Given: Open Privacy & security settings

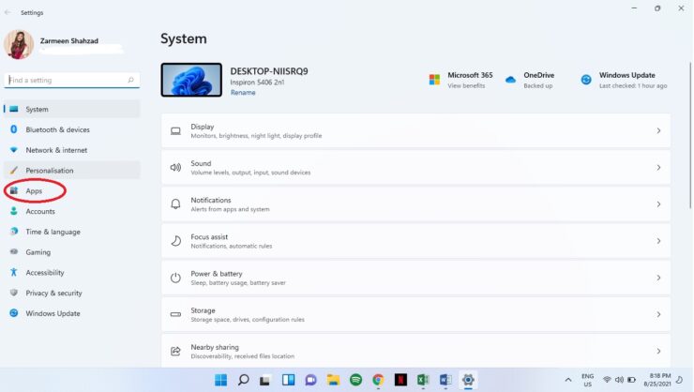Looking at the screenshot, I should click(72, 293).
